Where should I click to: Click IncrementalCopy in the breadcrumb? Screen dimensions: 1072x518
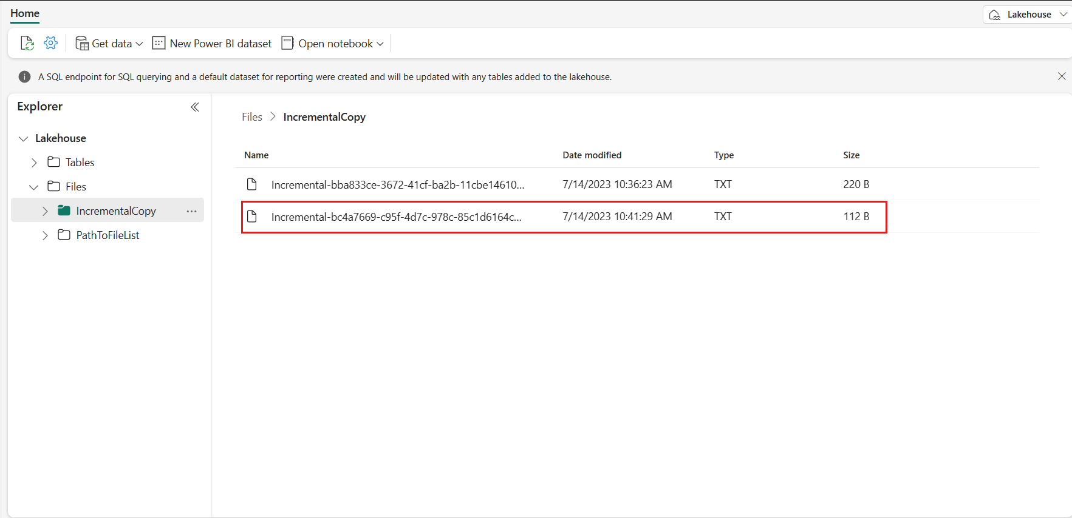tap(324, 117)
